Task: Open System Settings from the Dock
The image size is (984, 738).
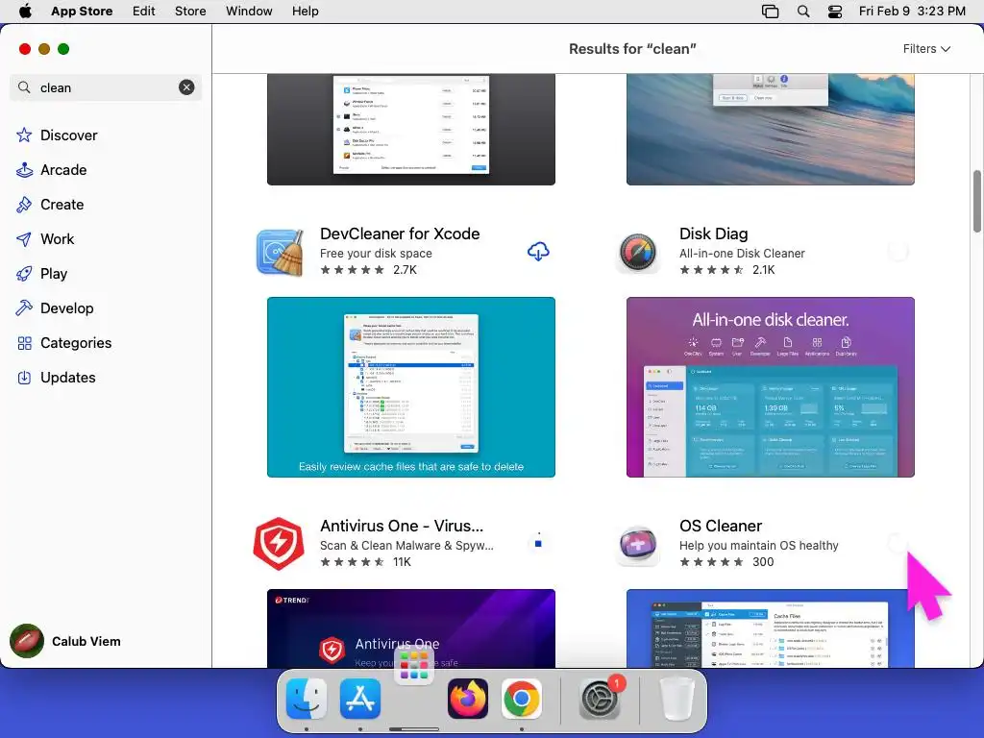Action: pyautogui.click(x=600, y=699)
